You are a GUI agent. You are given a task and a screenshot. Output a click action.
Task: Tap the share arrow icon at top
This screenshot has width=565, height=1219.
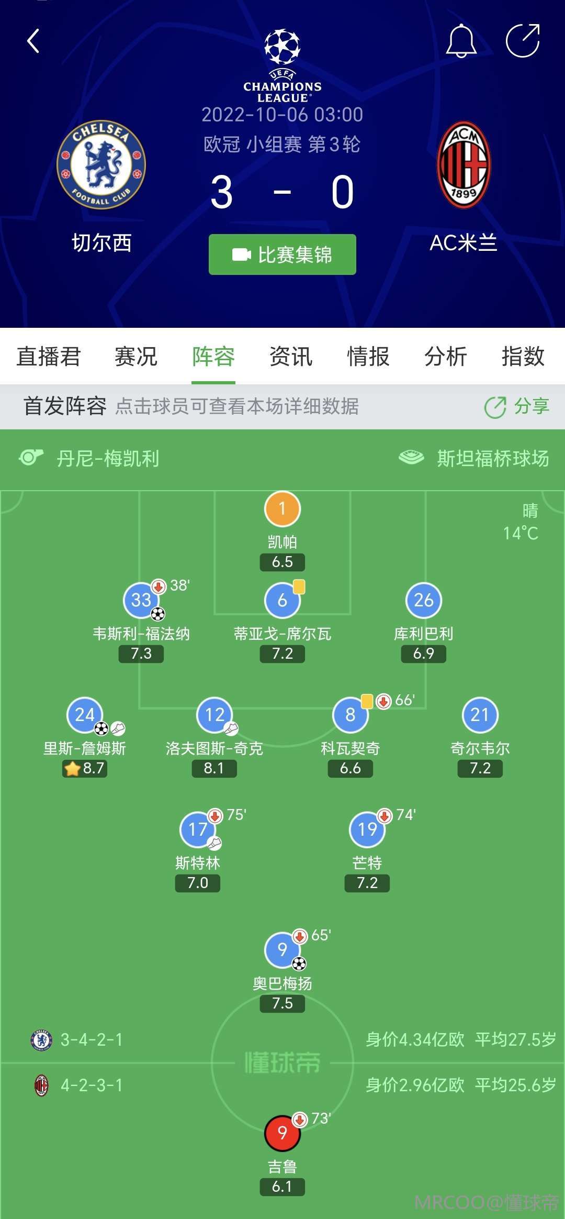(523, 40)
